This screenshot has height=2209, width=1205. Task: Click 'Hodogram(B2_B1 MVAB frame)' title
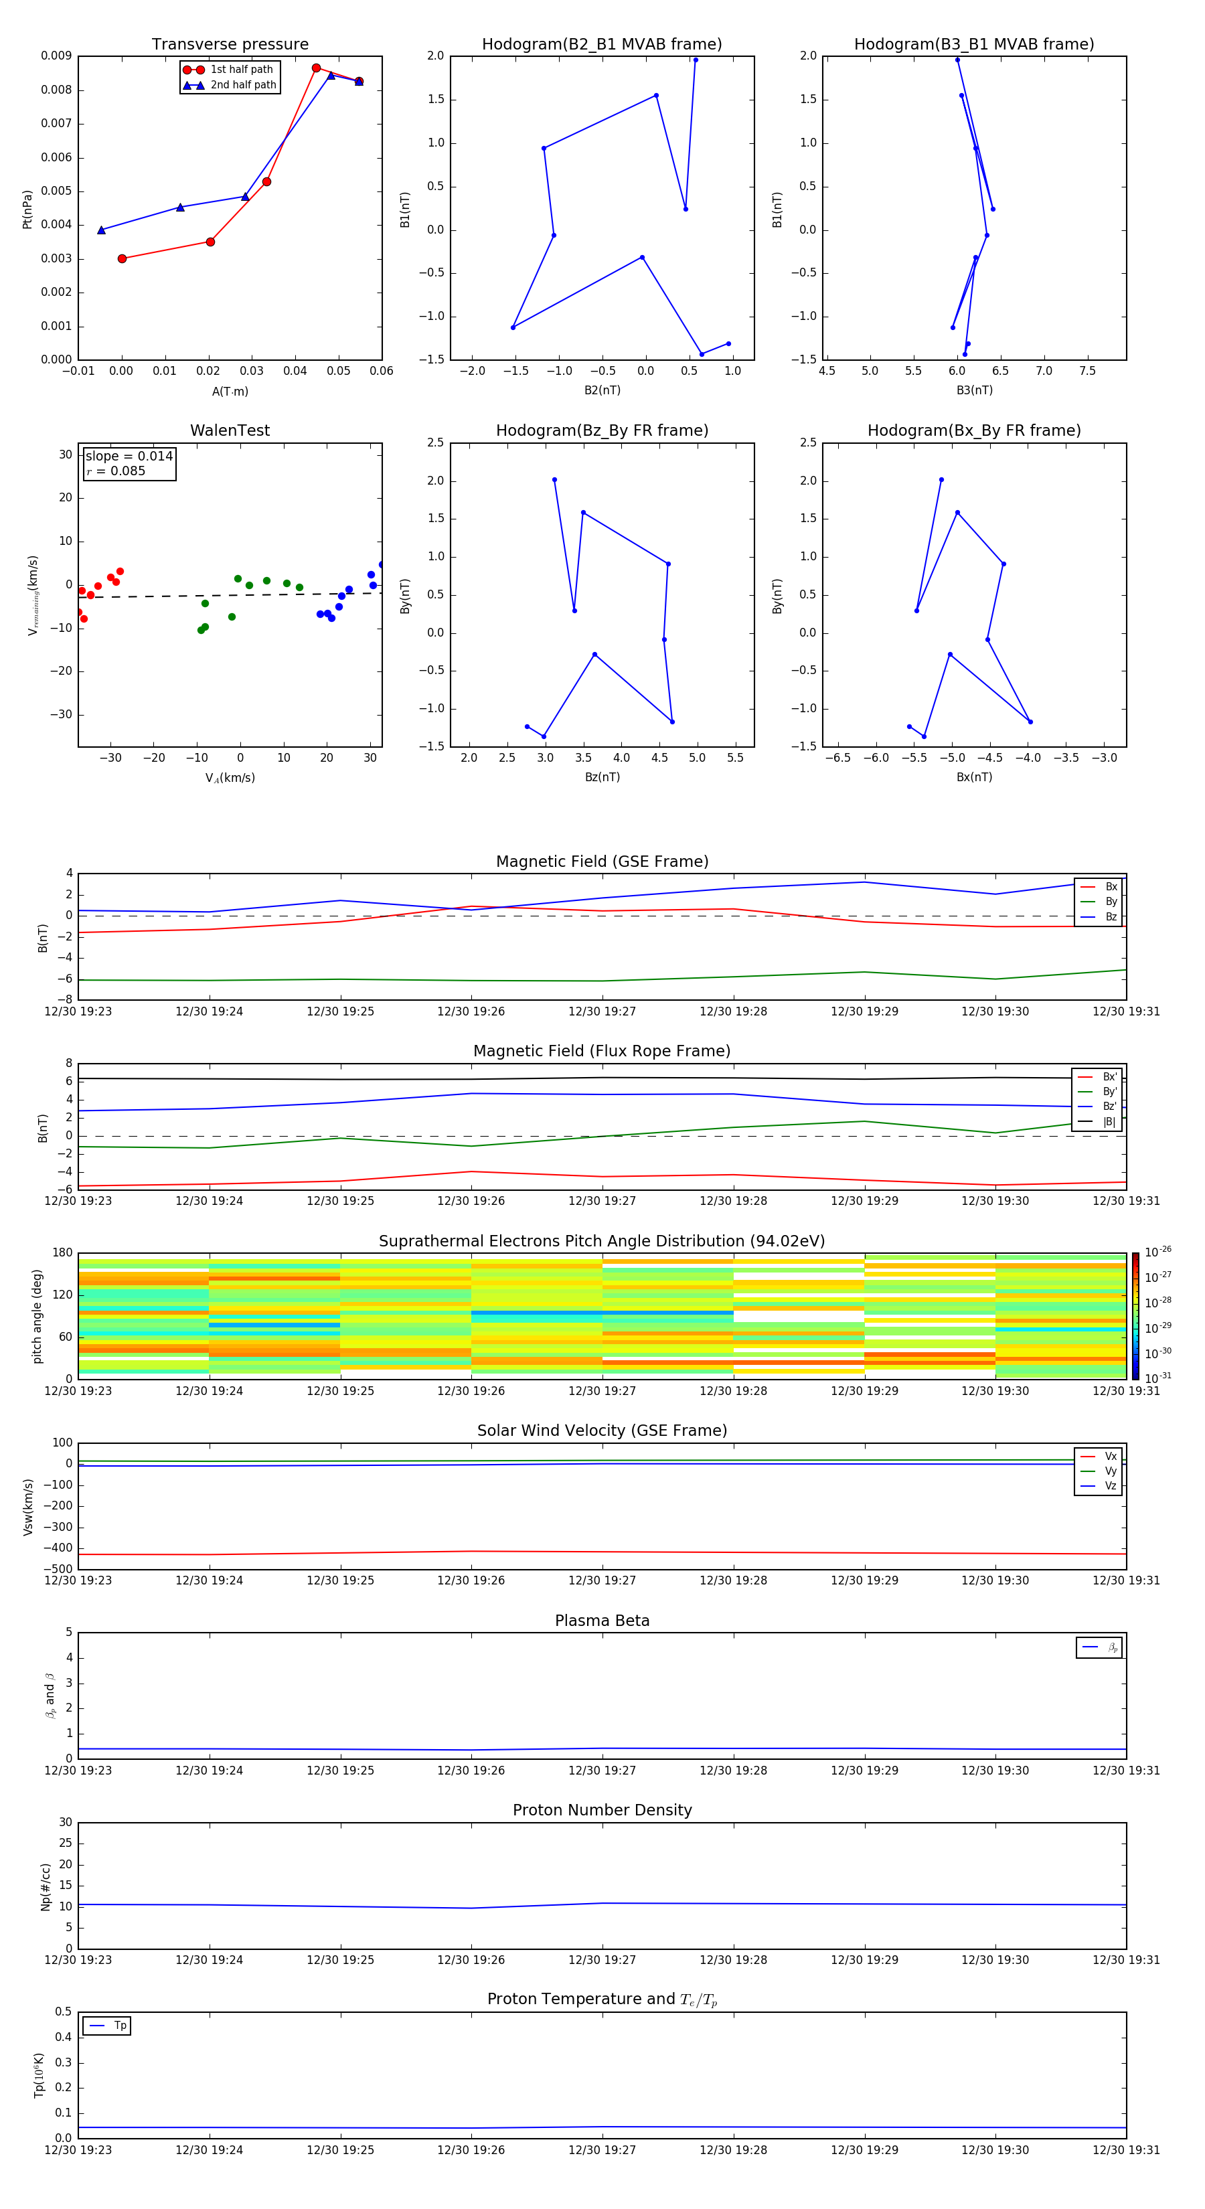coord(602,45)
